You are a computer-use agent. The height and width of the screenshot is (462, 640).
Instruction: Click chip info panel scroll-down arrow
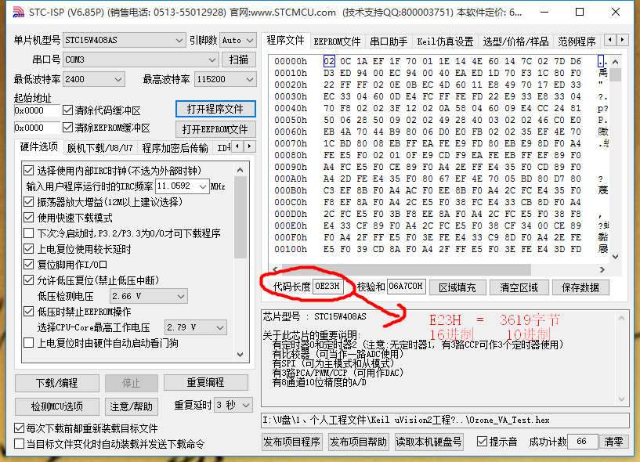click(621, 399)
